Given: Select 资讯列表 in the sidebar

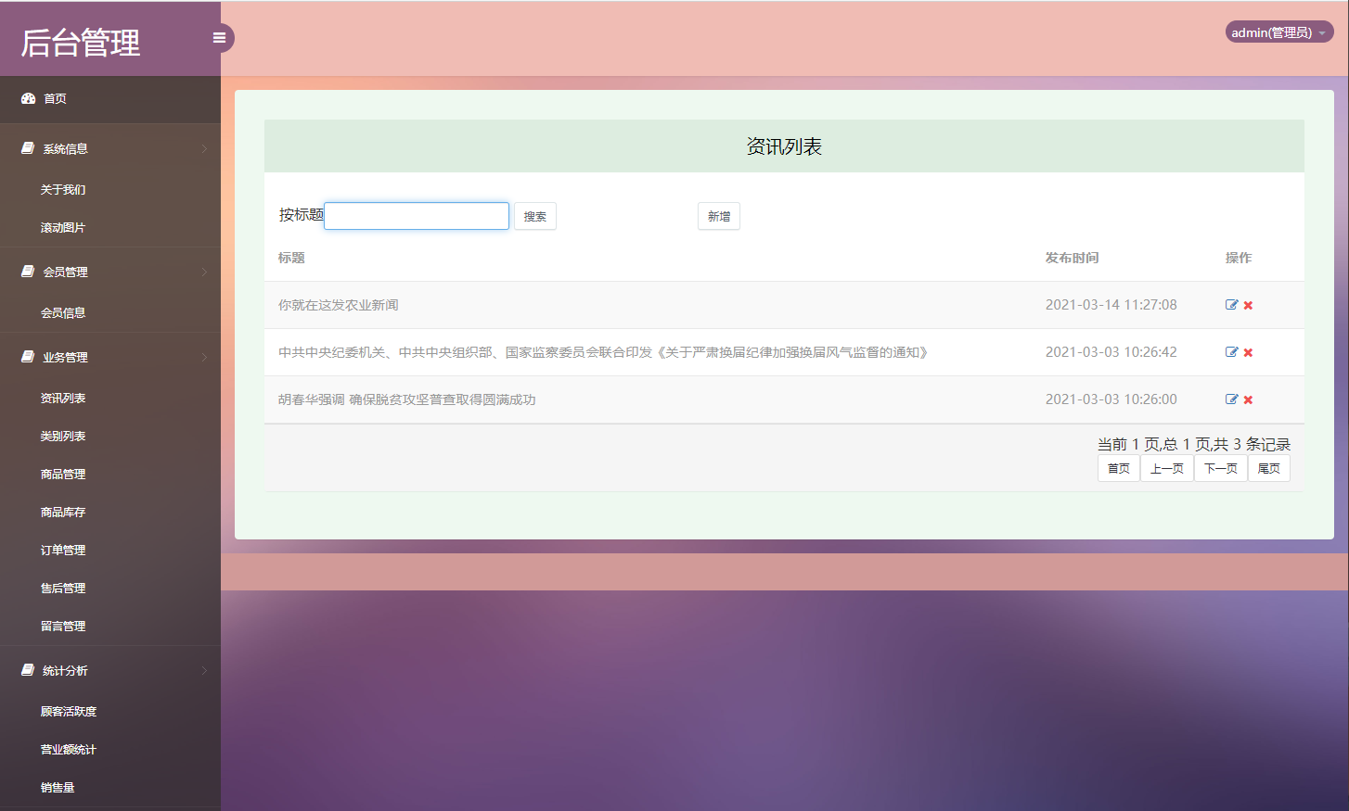Looking at the screenshot, I should [62, 398].
